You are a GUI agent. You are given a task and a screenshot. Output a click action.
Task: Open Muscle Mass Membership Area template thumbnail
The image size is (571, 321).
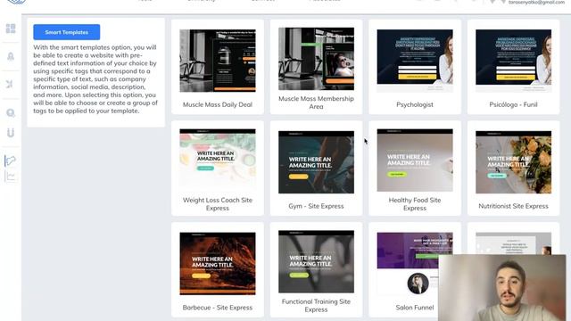[x=316, y=59]
